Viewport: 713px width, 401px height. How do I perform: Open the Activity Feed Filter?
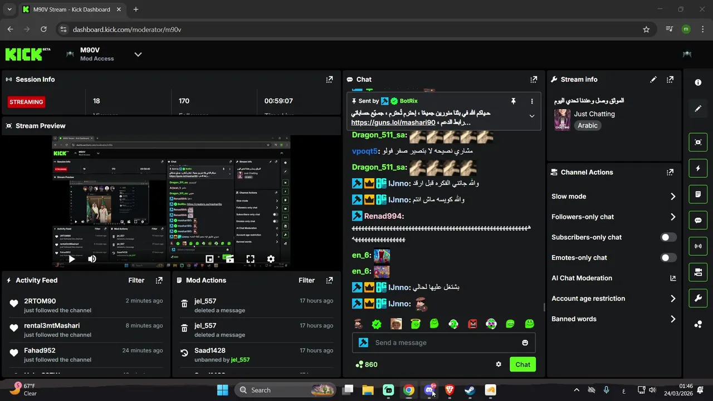(x=136, y=280)
